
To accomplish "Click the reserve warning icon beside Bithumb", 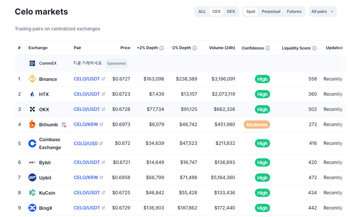I will [x=64, y=125].
